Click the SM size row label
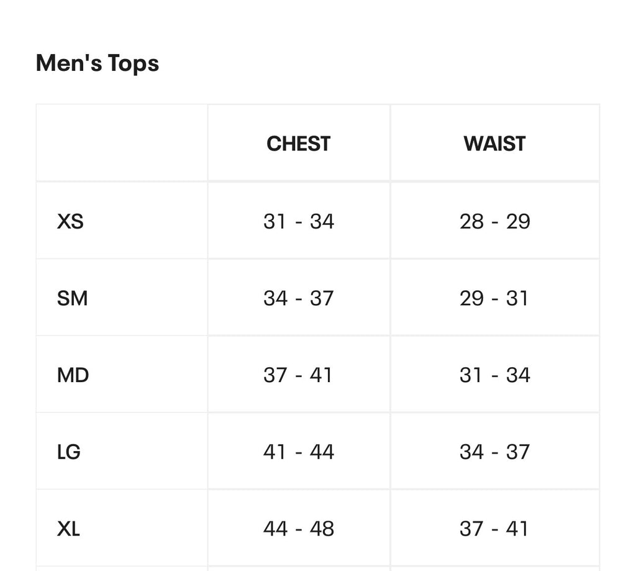Image resolution: width=636 pixels, height=571 pixels. click(72, 298)
